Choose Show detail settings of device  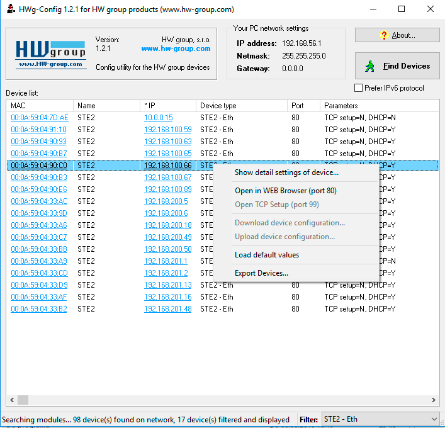coord(286,172)
